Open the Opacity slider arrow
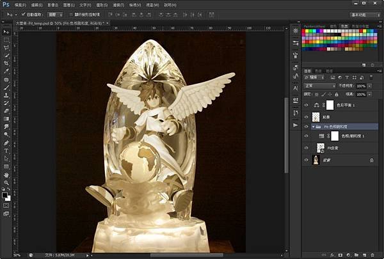 point(370,86)
